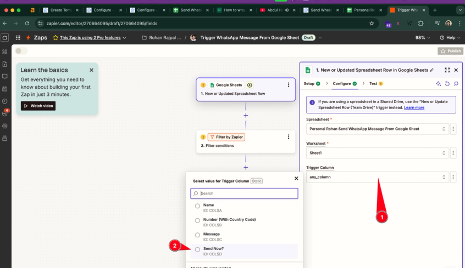Image resolution: width=465 pixels, height=268 pixels.
Task: Select the Filter by Zapier step card
Action: coord(246,141)
